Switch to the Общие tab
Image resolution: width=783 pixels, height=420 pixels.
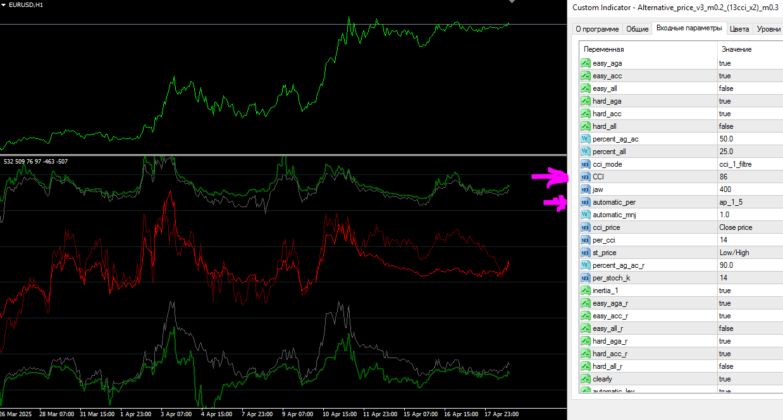[x=637, y=29]
